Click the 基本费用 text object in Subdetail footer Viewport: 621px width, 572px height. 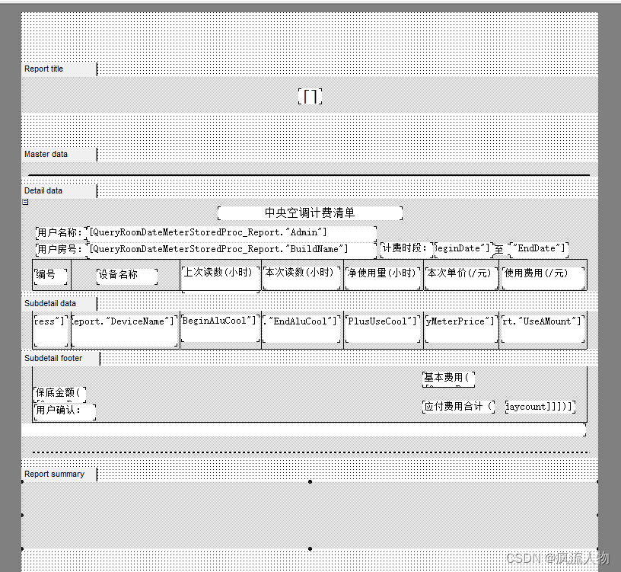click(447, 378)
